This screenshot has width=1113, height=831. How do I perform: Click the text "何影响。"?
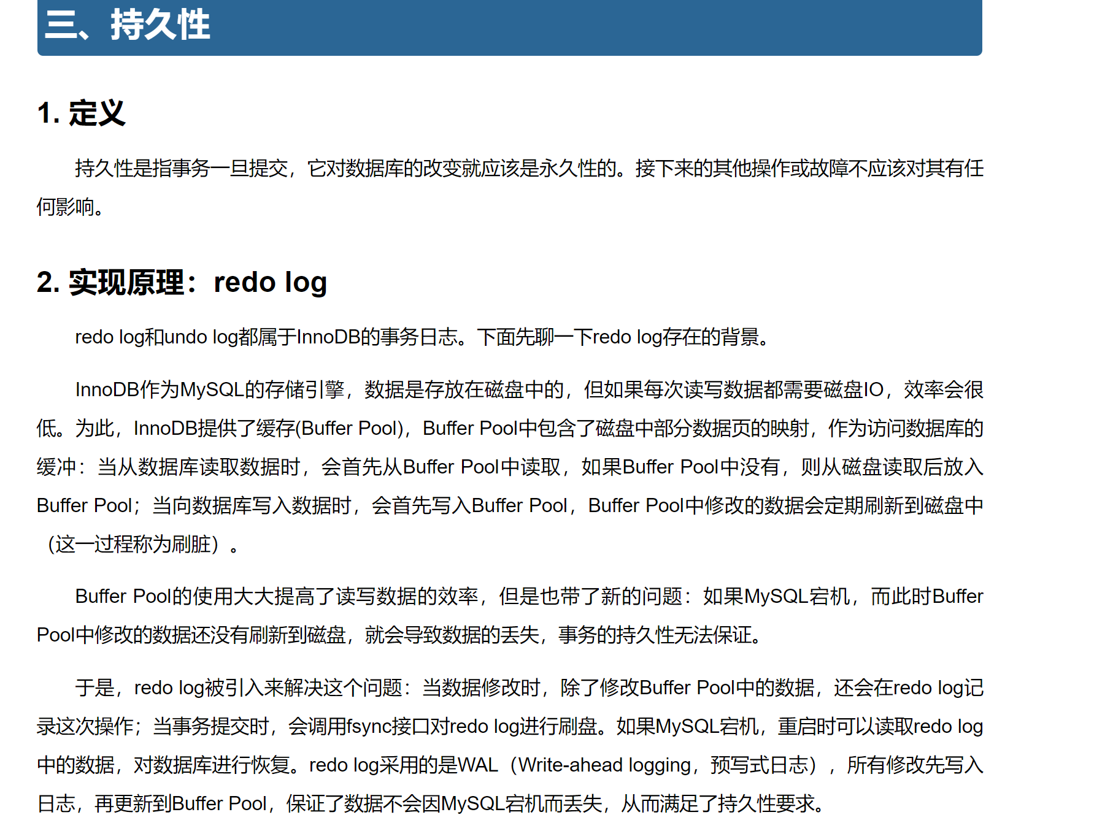pyautogui.click(x=71, y=207)
